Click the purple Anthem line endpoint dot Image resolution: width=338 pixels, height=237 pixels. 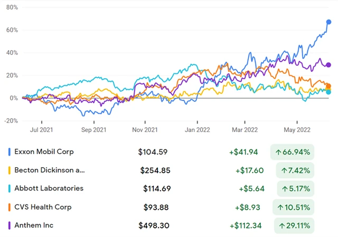328,65
